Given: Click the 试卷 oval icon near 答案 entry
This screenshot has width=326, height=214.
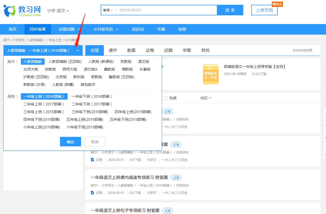Looking at the screenshot, I should click(176, 145).
